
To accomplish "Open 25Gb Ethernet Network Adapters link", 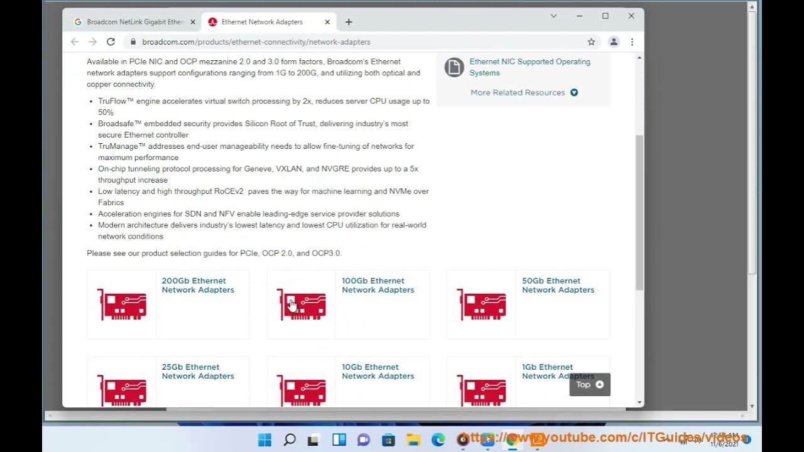I will [198, 372].
